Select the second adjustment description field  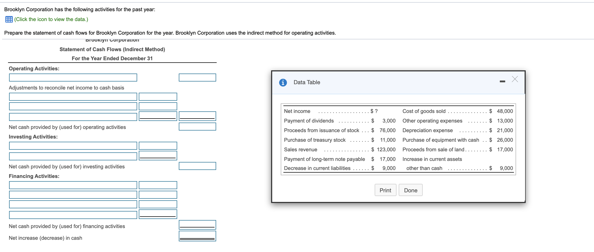[x=73, y=106]
